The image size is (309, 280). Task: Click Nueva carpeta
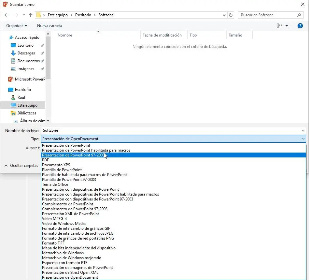(x=49, y=26)
